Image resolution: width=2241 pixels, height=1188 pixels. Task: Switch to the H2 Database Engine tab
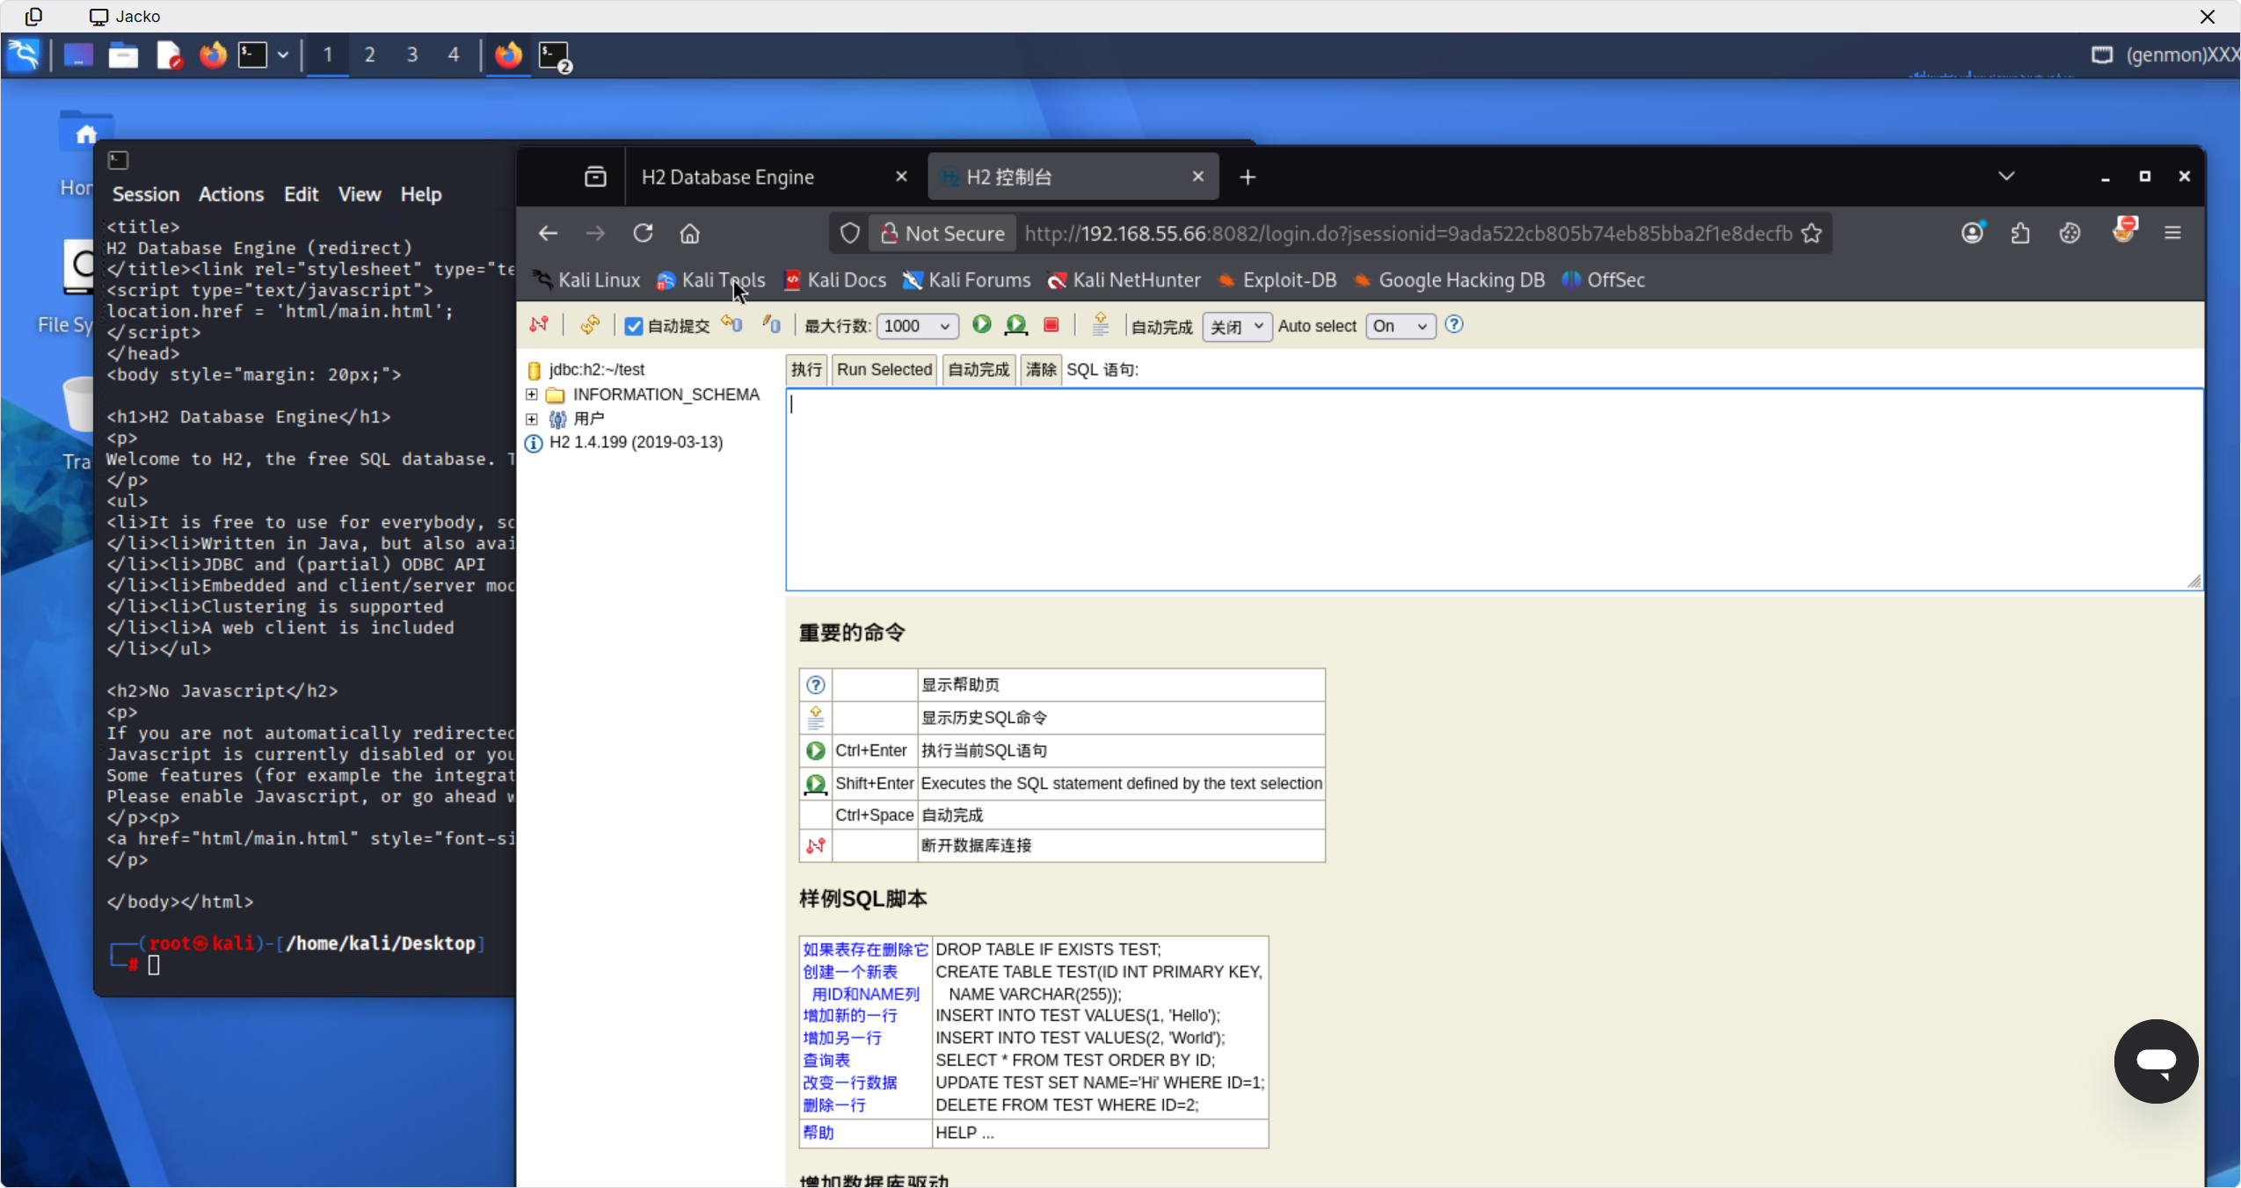pos(728,177)
